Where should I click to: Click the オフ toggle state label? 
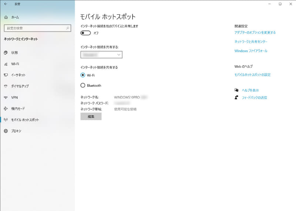96,33
